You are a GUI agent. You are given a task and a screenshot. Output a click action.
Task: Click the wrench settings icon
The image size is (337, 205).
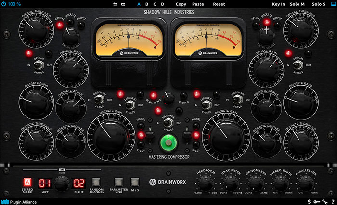(324, 202)
